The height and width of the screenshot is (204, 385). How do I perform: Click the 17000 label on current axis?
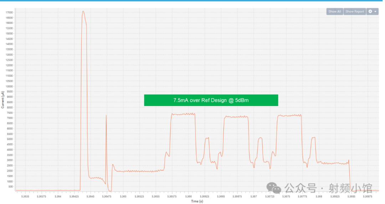pyautogui.click(x=9, y=12)
